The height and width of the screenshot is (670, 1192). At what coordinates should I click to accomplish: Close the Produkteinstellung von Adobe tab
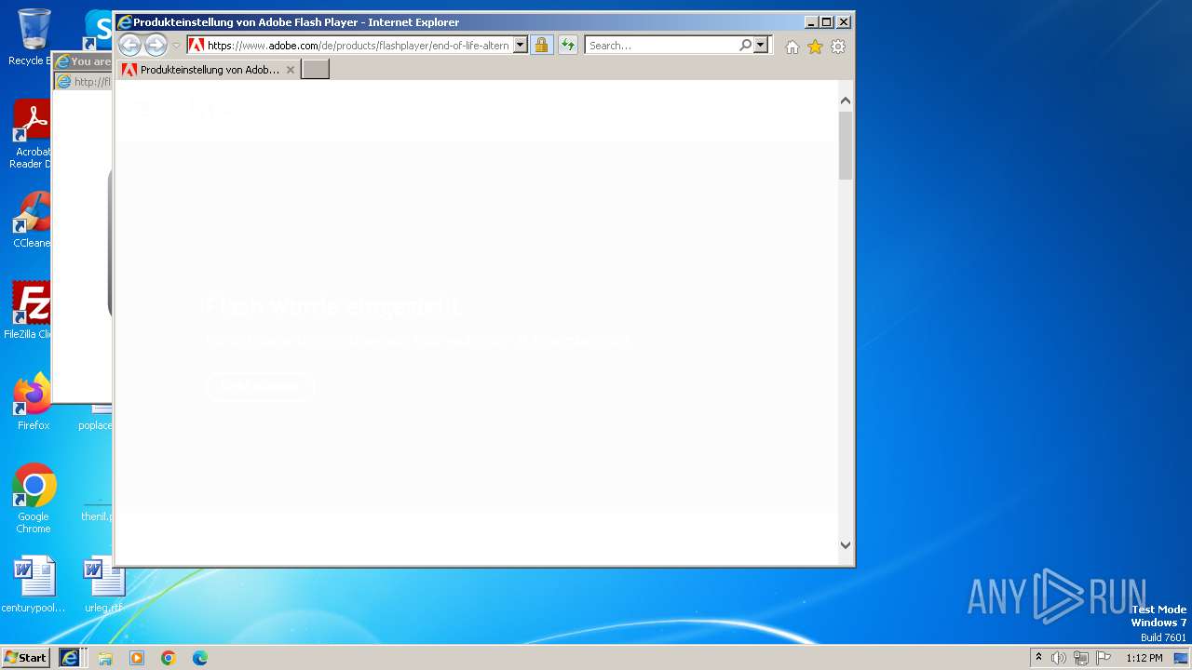291,70
